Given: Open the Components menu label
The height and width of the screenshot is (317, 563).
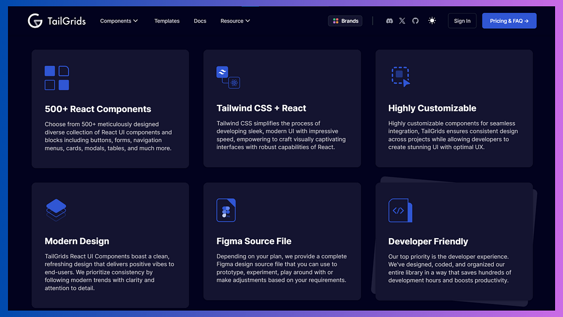Looking at the screenshot, I should point(115,21).
